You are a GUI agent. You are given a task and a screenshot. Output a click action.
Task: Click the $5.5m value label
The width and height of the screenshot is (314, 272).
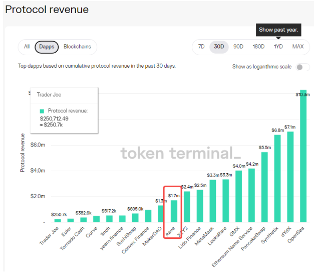pyautogui.click(x=265, y=148)
